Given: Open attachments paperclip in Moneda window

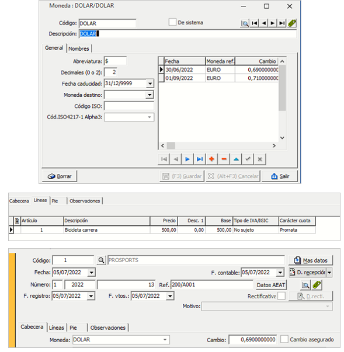Looking at the screenshot, I should (291, 23).
